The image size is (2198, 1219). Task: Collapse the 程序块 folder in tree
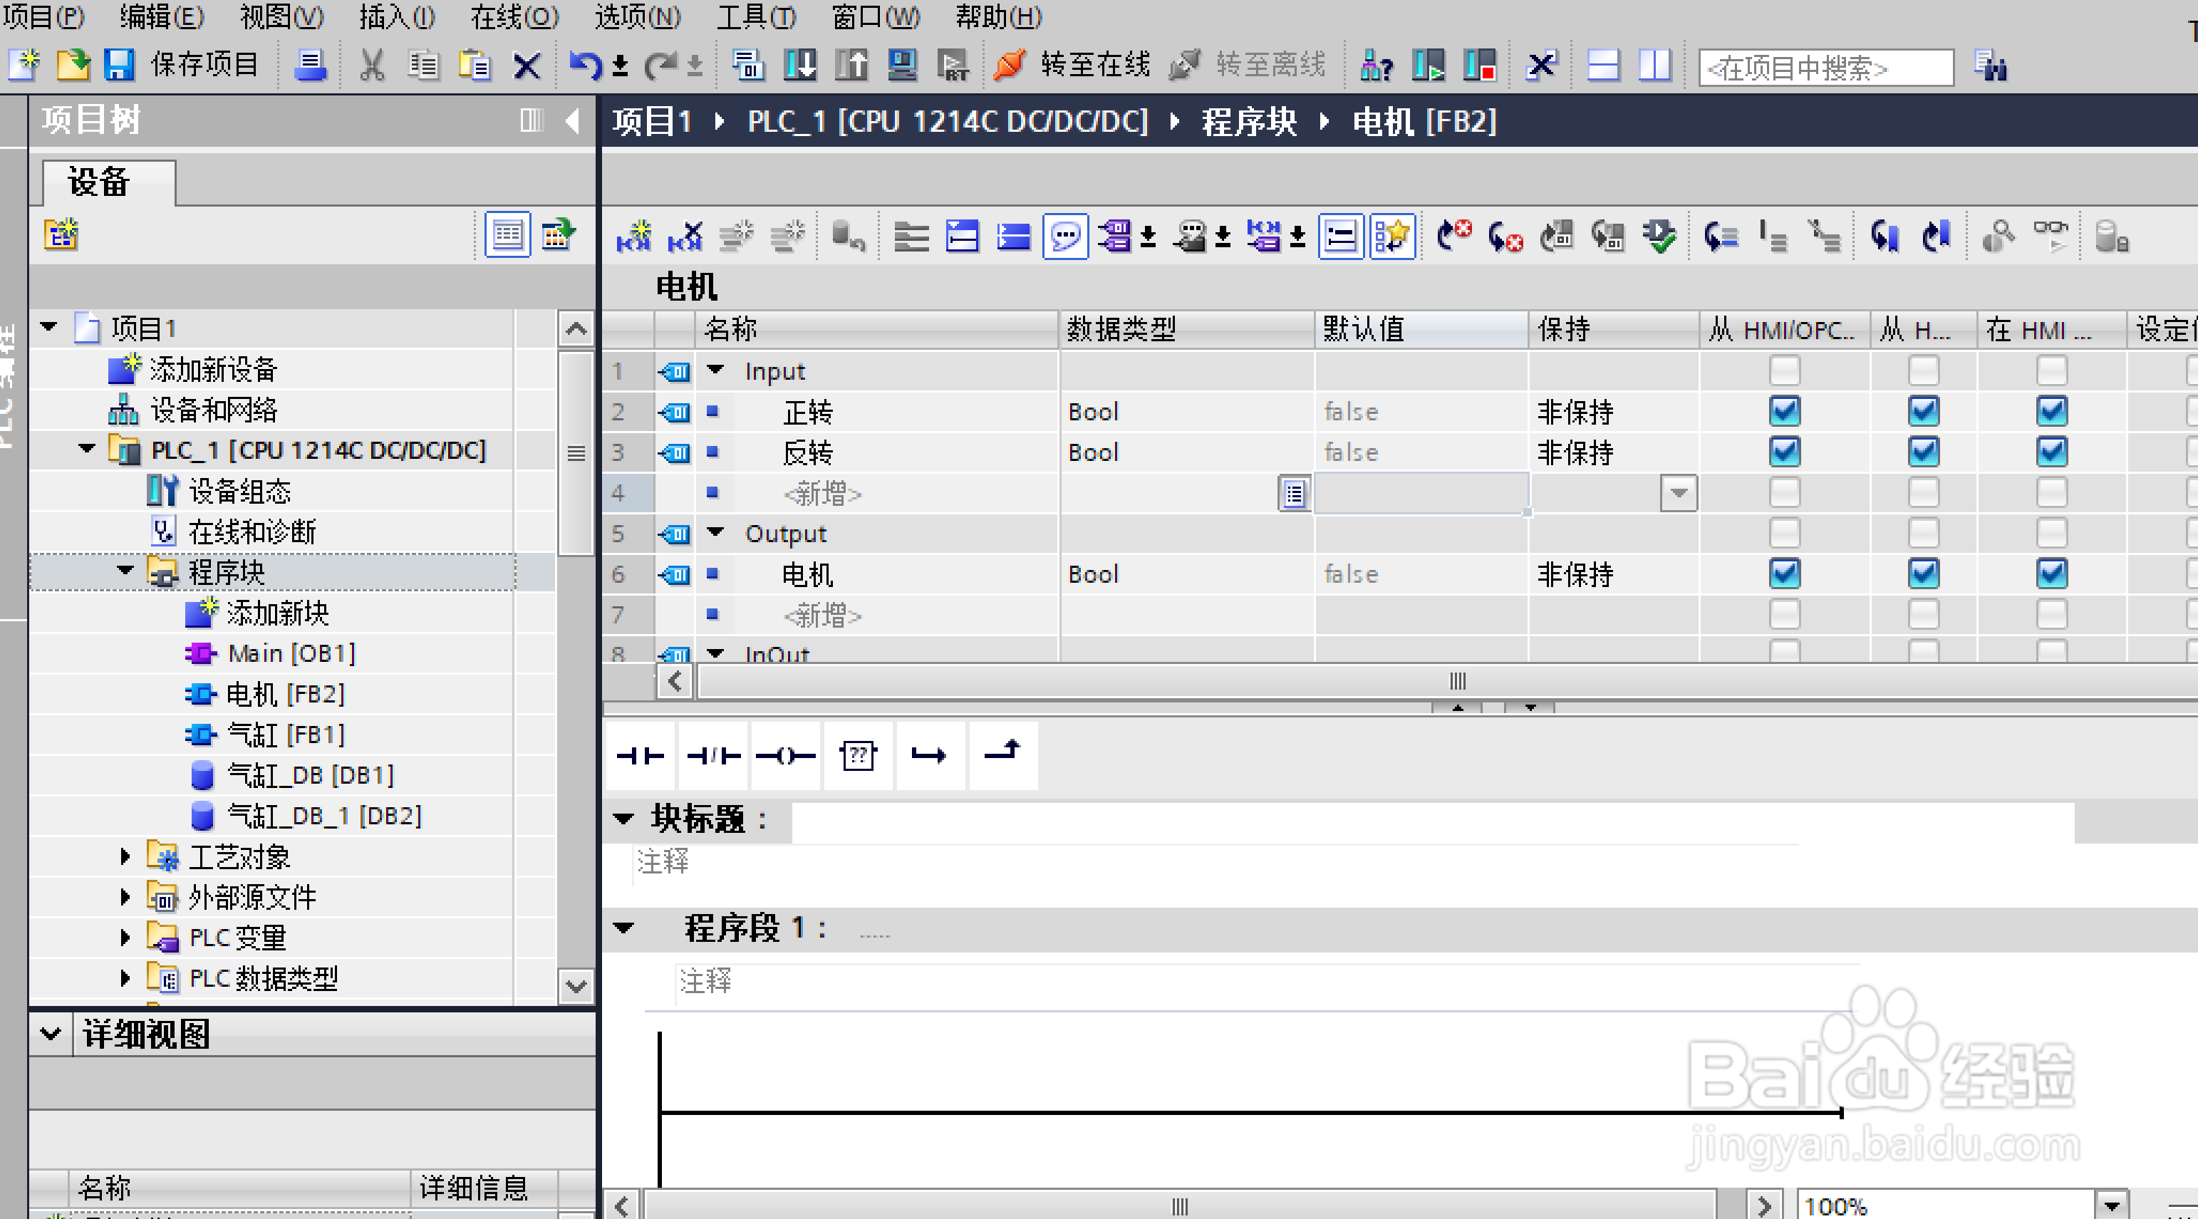tap(125, 571)
